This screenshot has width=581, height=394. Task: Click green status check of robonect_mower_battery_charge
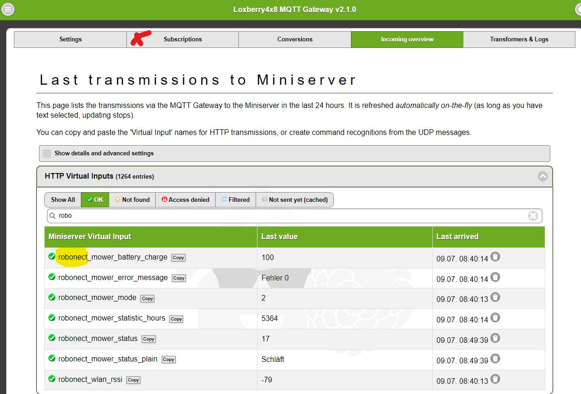point(52,256)
